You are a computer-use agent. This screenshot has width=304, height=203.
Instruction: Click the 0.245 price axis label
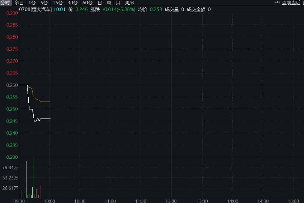pos(12,121)
